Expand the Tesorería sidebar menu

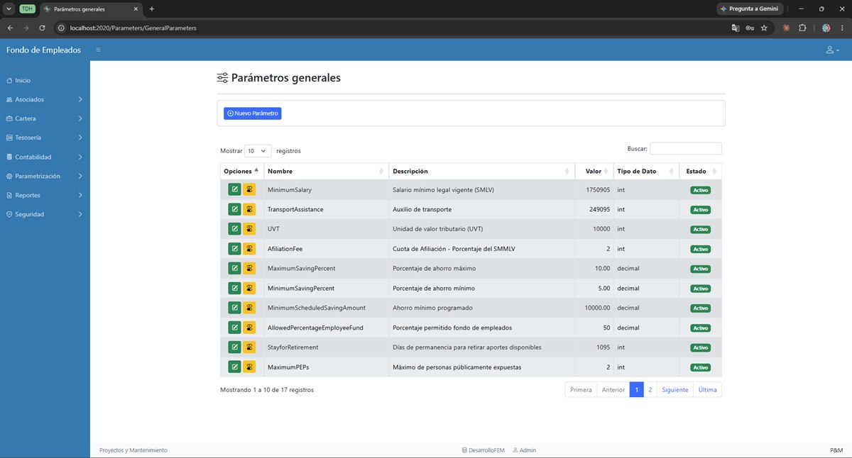[45, 138]
